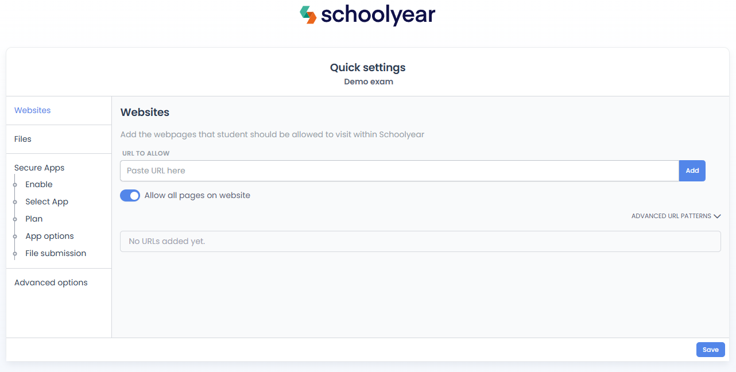Click the Select App step dot
736x372 pixels.
[15, 202]
